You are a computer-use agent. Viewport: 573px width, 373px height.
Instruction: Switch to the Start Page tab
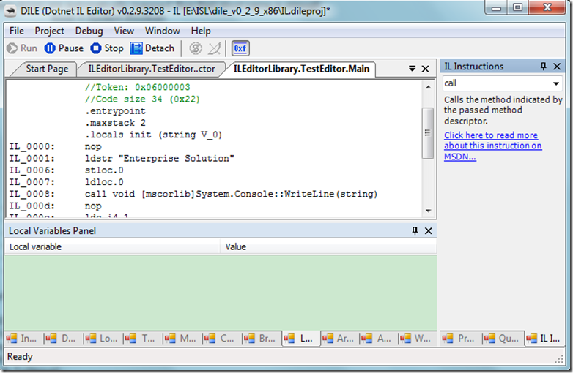[x=46, y=69]
